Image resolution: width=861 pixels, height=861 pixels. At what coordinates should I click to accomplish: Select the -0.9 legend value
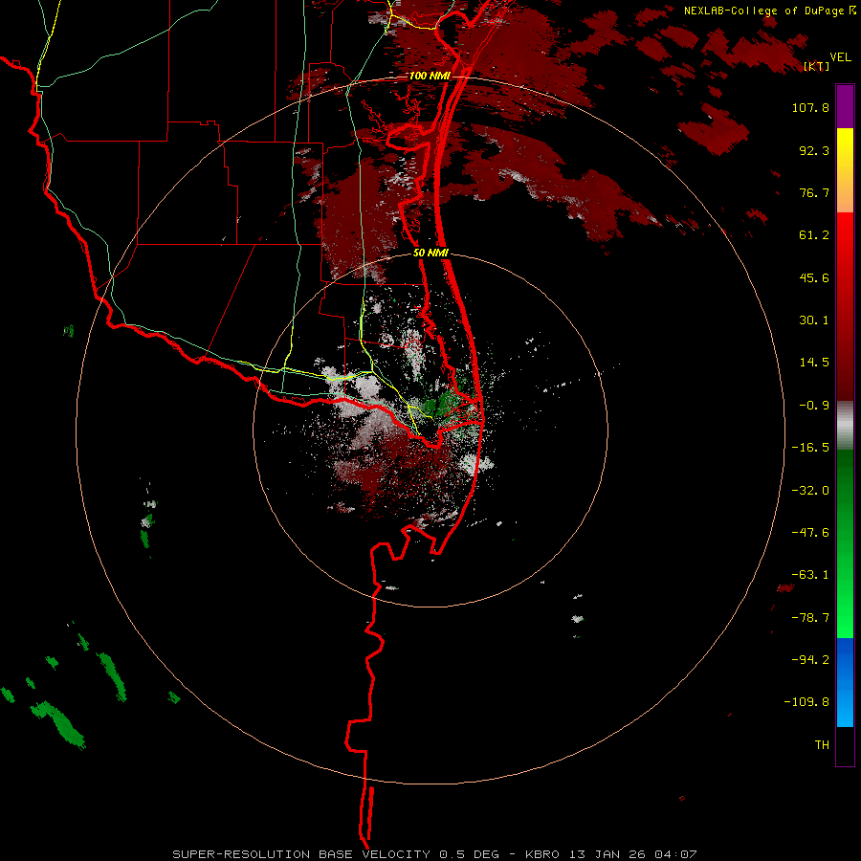tap(814, 406)
